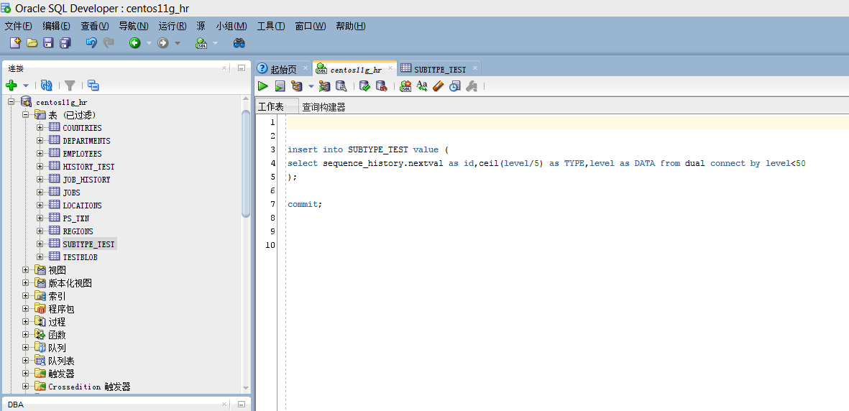Open SQL Tuning Advisor icon

pos(341,86)
